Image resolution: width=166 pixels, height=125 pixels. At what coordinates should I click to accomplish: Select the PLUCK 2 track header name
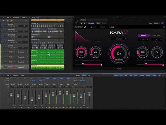pos(21,57)
